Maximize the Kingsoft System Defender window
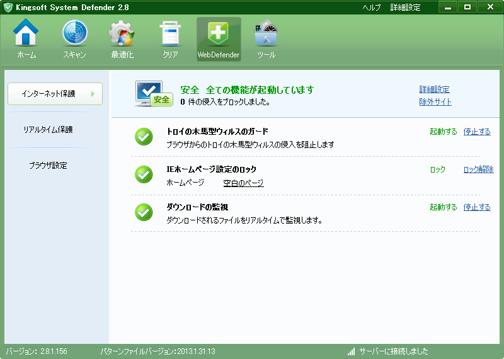504x359 pixels. pyautogui.click(x=467, y=7)
